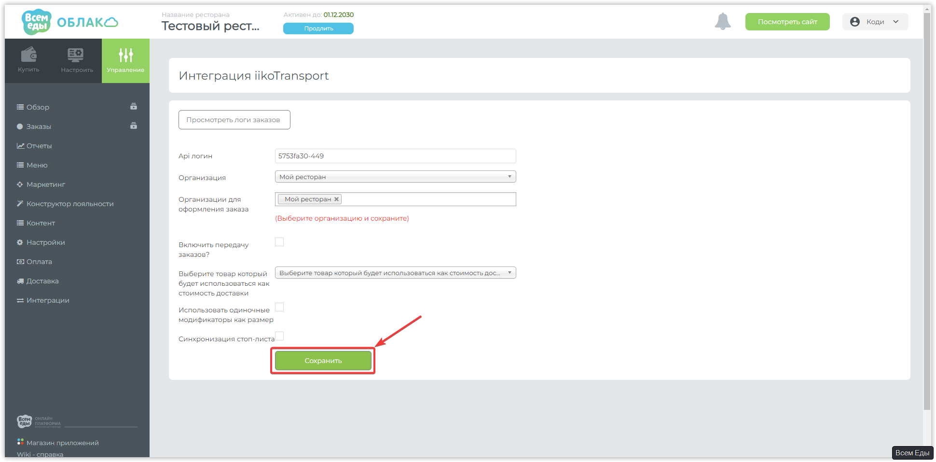Click the restaurant name Тестовый рест...
This screenshot has height=462, width=936.
pyautogui.click(x=210, y=26)
